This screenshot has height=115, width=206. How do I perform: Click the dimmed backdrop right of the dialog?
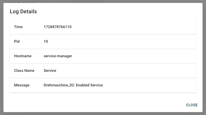click(204, 58)
